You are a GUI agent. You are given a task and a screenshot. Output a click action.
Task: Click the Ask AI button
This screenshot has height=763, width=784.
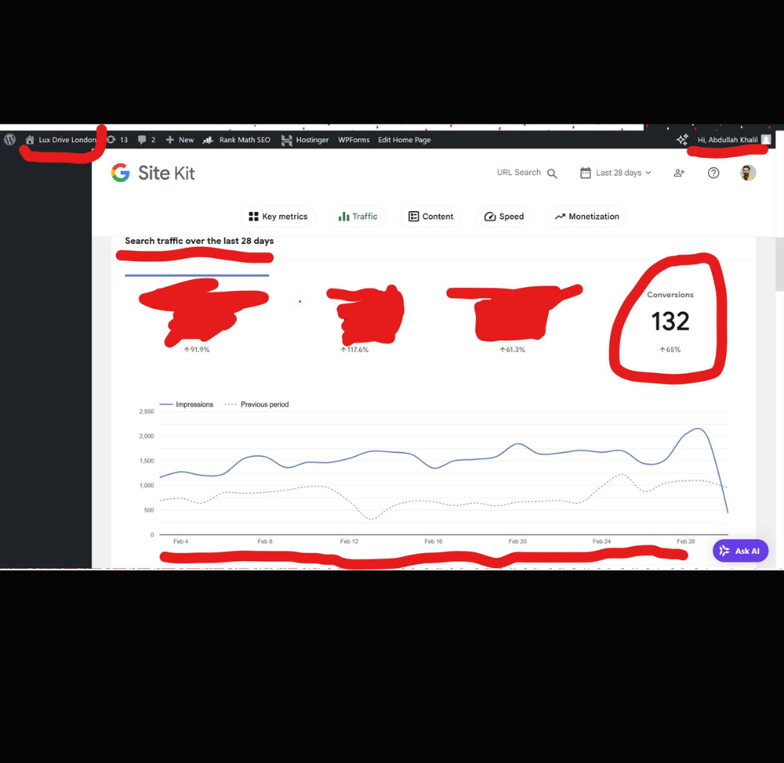(x=741, y=550)
